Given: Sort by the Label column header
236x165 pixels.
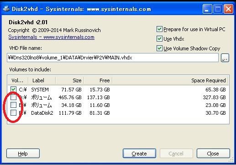Looking at the screenshot, I should coord(42,80).
